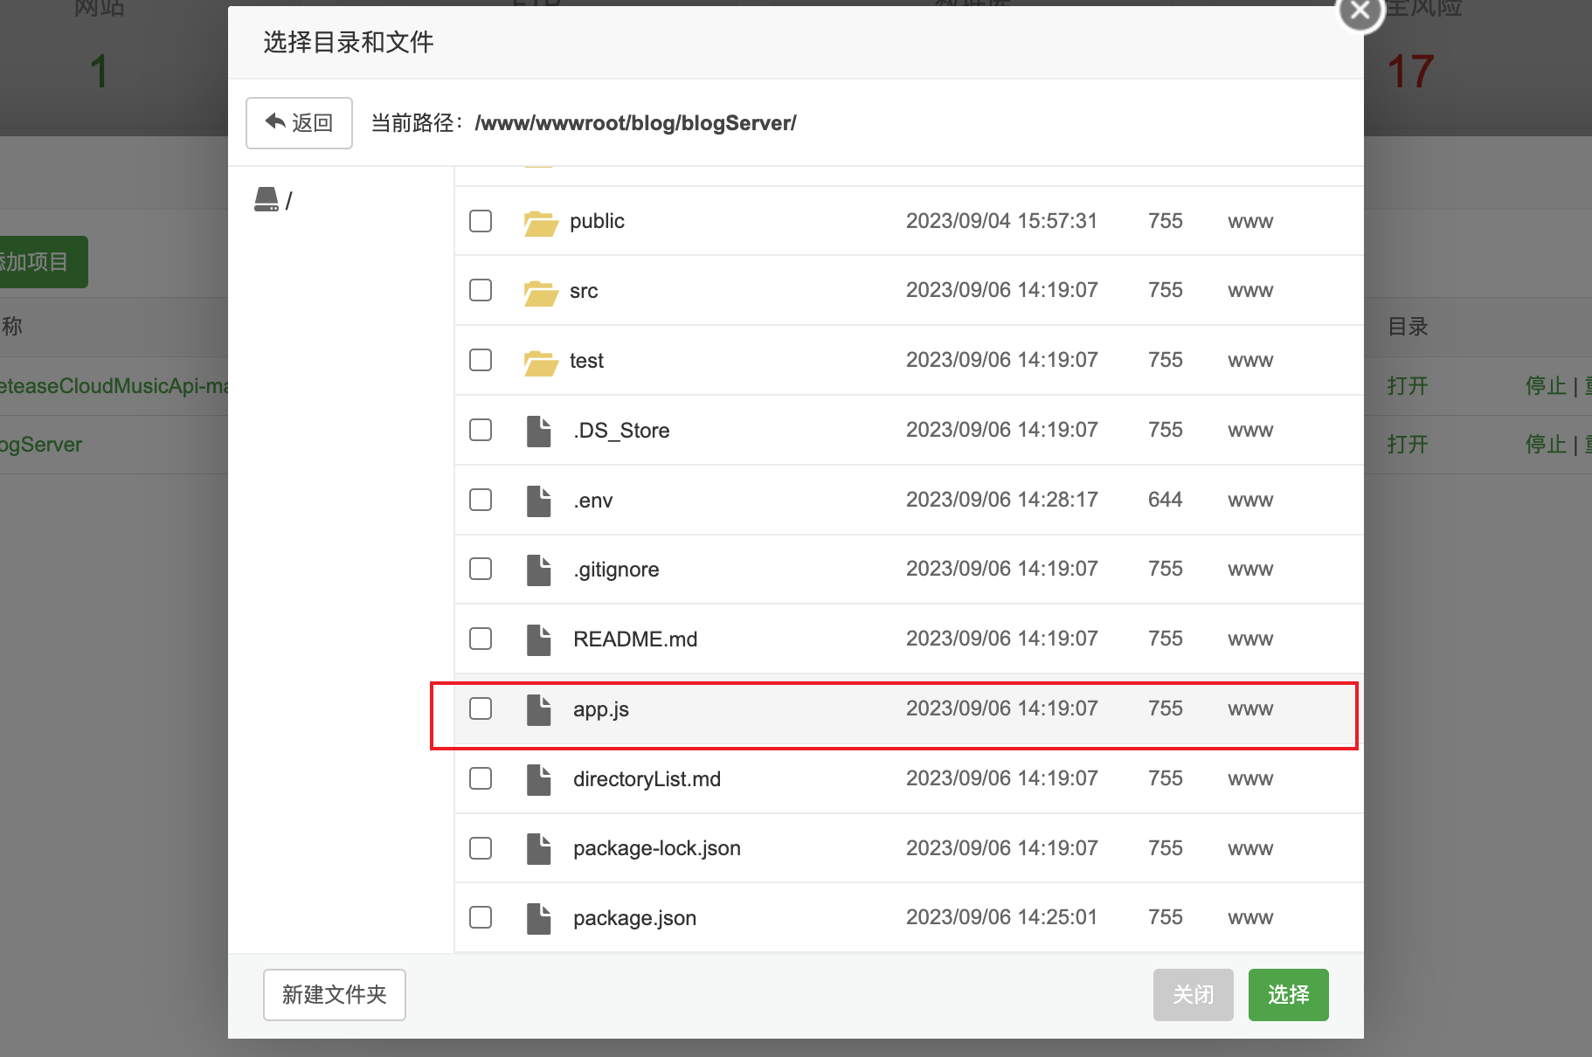1592x1057 pixels.
Task: Tick the checkbox for package.json
Action: (481, 917)
